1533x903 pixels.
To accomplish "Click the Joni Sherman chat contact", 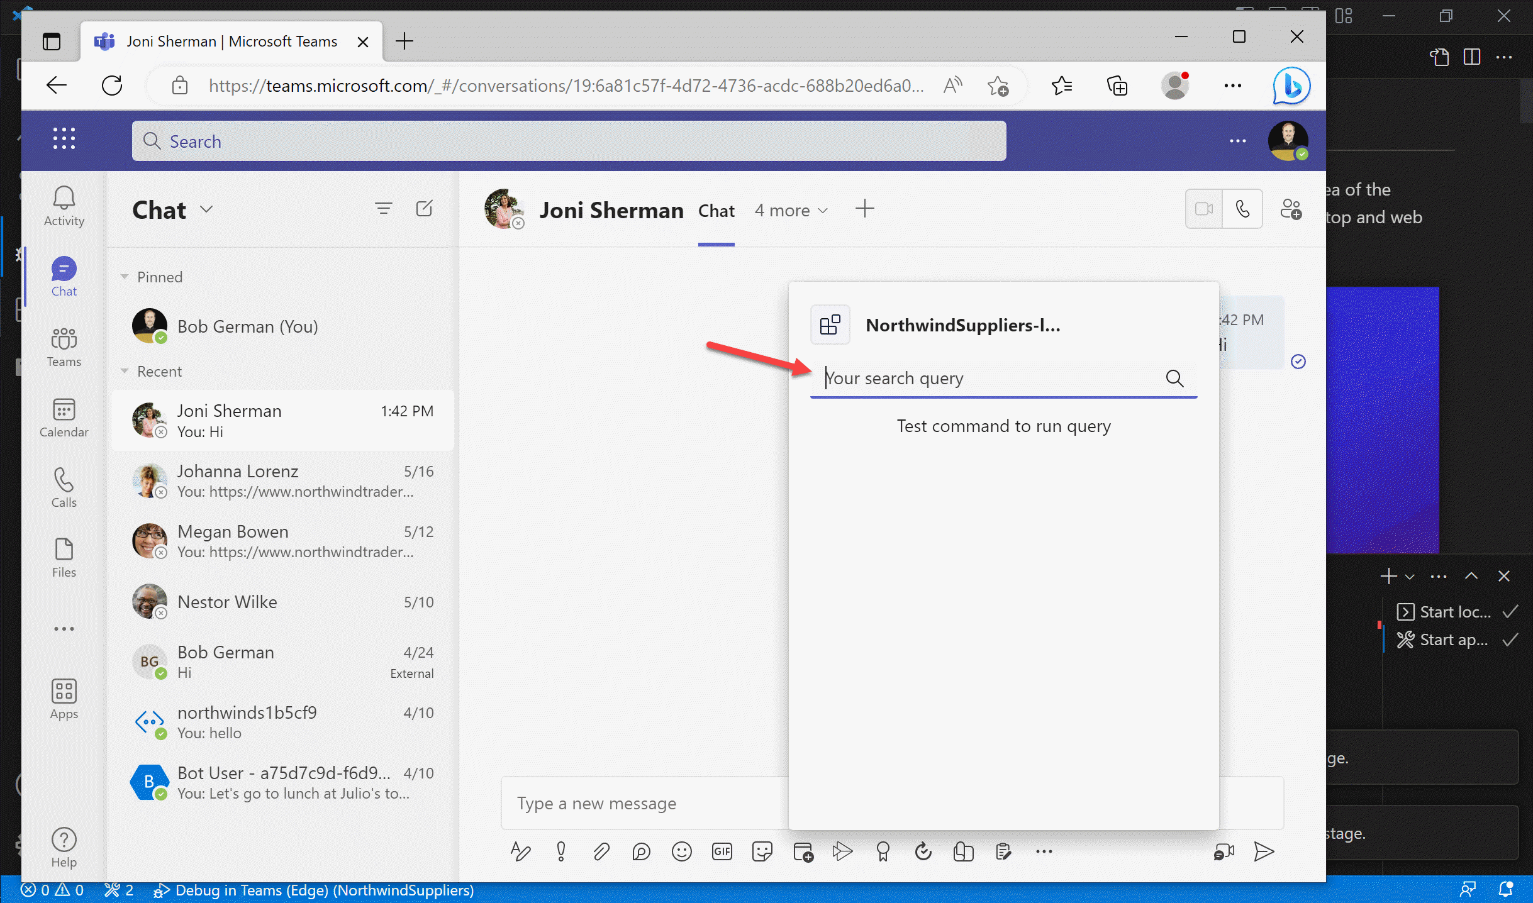I will (x=282, y=419).
